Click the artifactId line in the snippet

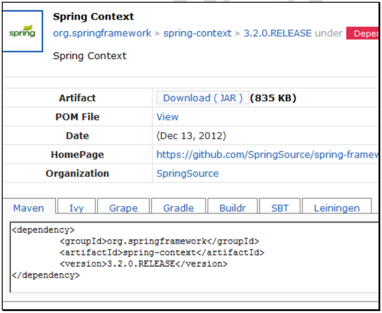click(162, 253)
